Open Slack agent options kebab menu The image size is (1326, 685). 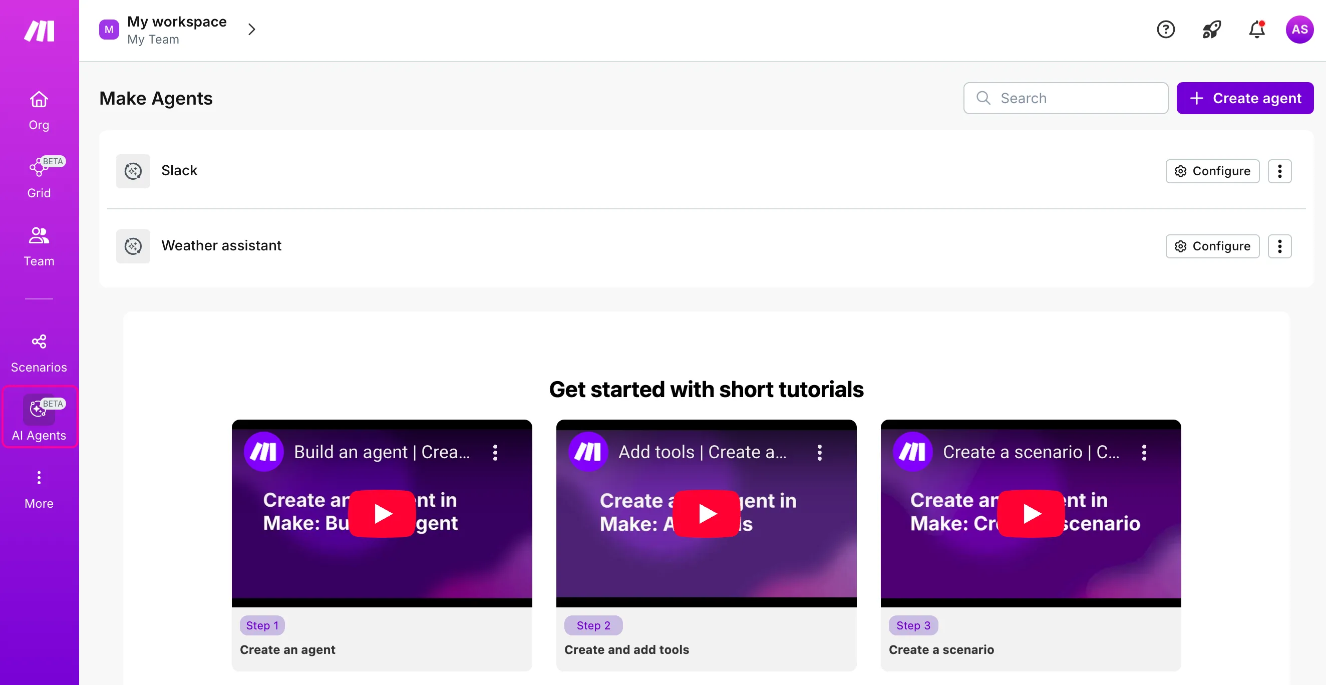pos(1279,171)
